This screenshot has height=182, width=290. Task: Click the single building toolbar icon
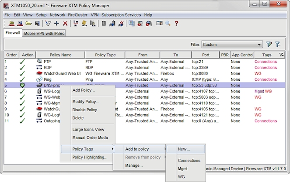104,24
